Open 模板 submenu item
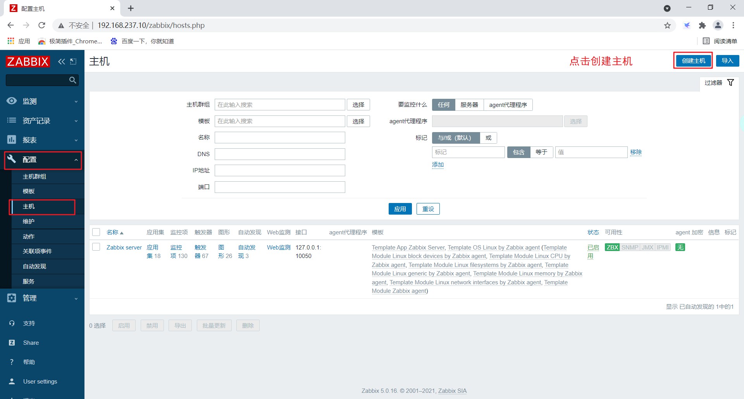This screenshot has height=399, width=744. pos(48,191)
